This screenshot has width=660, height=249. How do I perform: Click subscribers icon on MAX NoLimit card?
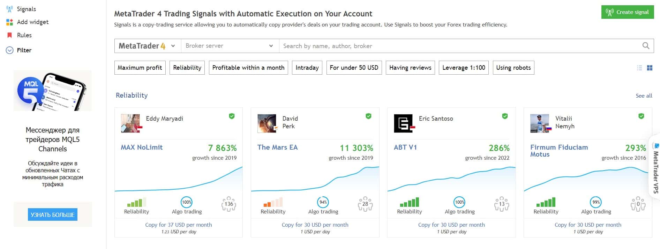pyautogui.click(x=229, y=204)
